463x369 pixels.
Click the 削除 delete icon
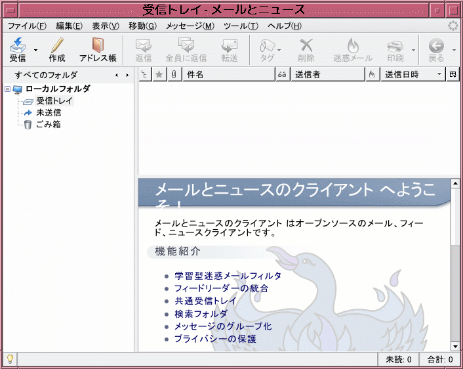click(306, 45)
